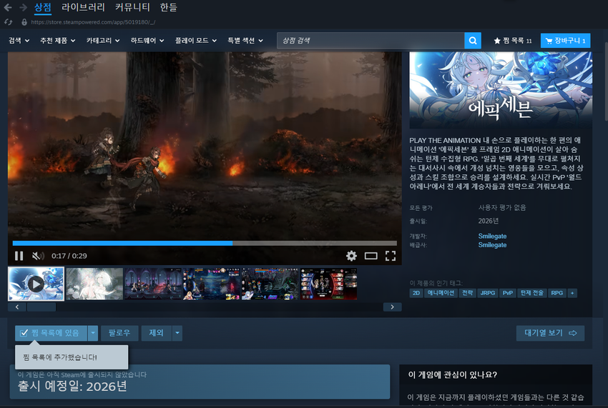
Task: Add a tag with the plus button
Action: [x=572, y=293]
